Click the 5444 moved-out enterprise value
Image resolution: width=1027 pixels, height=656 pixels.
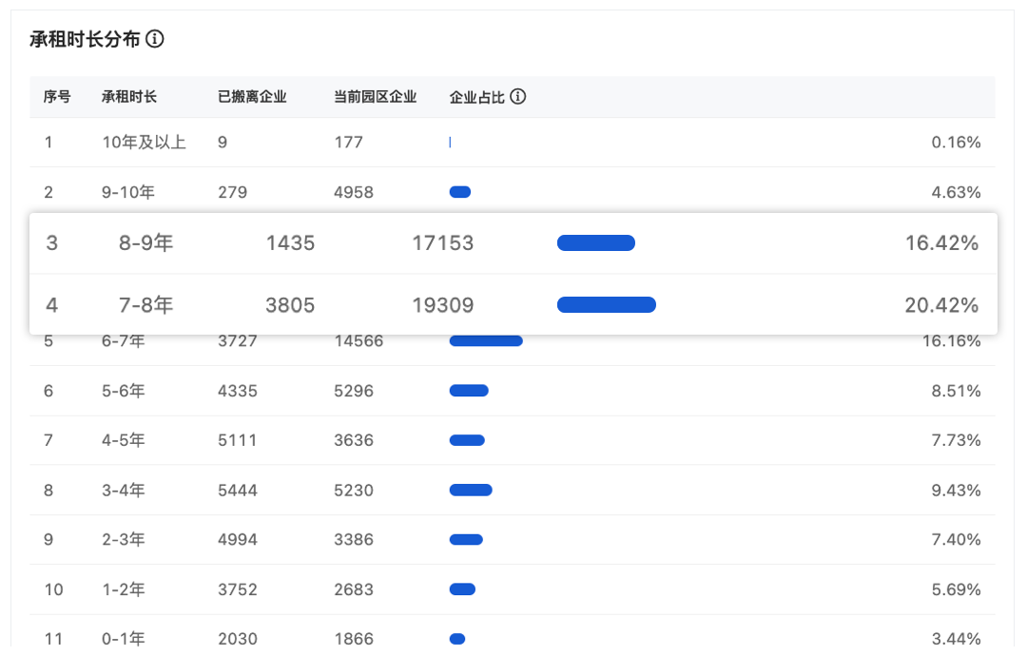coord(238,491)
